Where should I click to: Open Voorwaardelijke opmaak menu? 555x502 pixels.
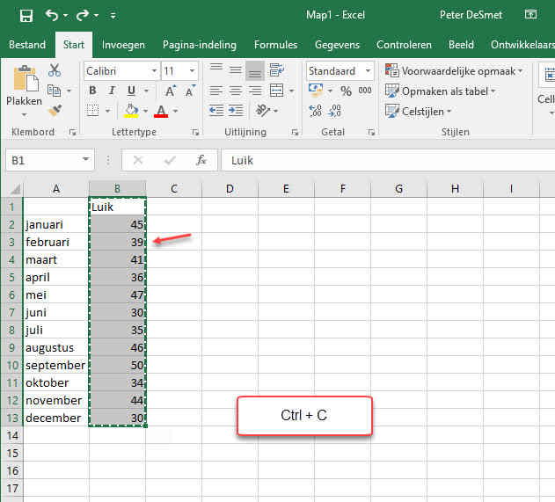(x=454, y=71)
